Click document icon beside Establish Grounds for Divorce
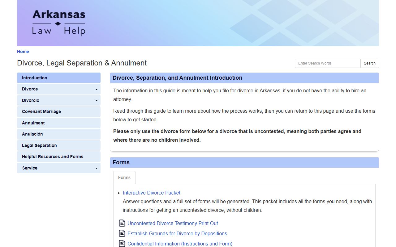The image size is (396, 247). point(122,233)
